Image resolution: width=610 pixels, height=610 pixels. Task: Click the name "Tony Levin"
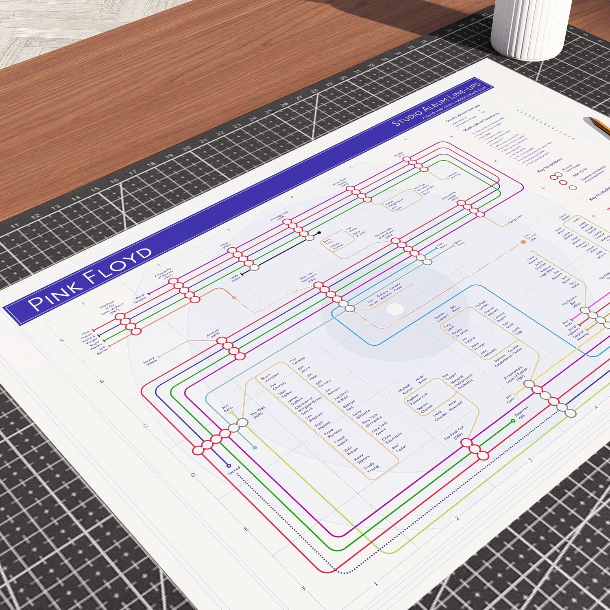point(449,327)
